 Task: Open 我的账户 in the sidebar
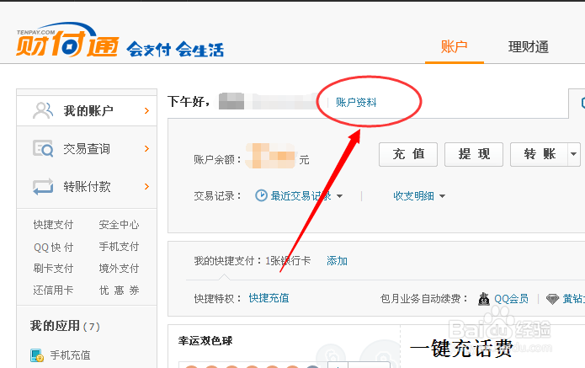point(87,111)
